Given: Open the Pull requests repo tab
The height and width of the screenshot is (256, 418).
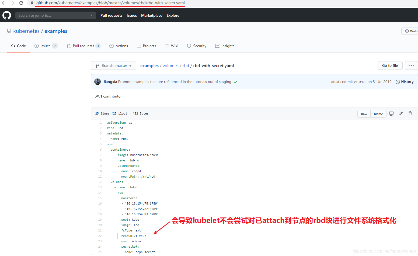Looking at the screenshot, I should (83, 46).
